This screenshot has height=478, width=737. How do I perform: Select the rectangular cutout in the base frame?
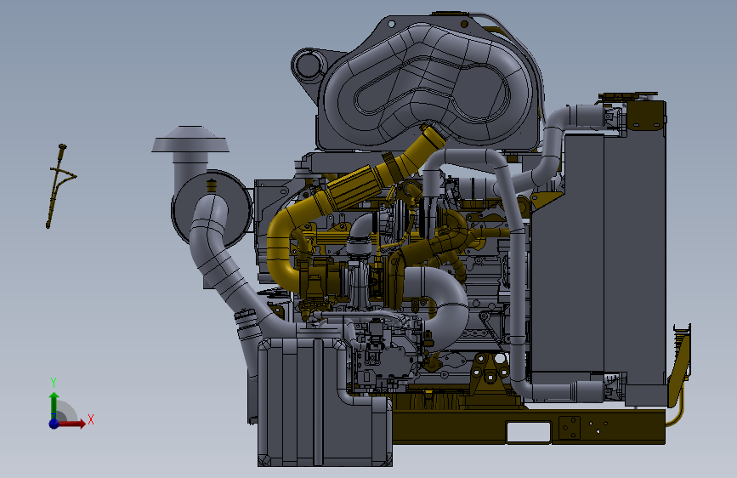coord(528,431)
